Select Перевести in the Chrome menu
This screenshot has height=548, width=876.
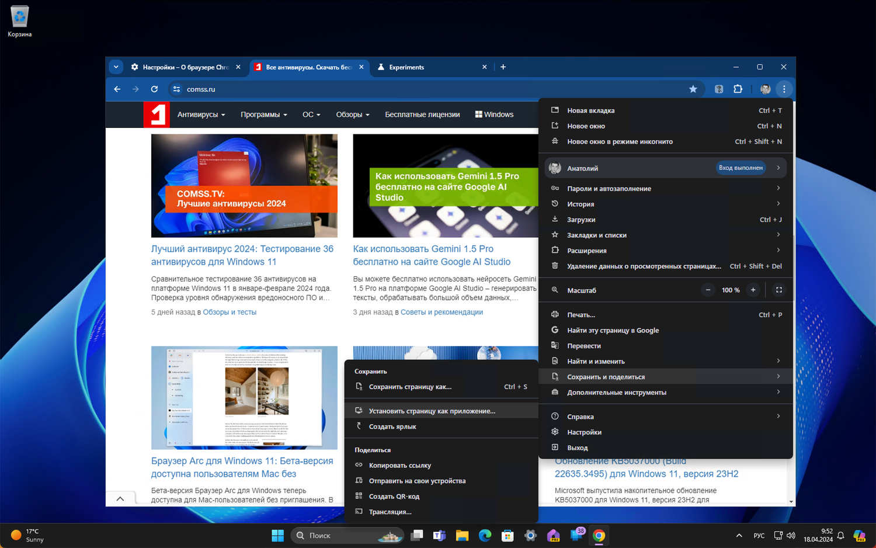coord(666,346)
